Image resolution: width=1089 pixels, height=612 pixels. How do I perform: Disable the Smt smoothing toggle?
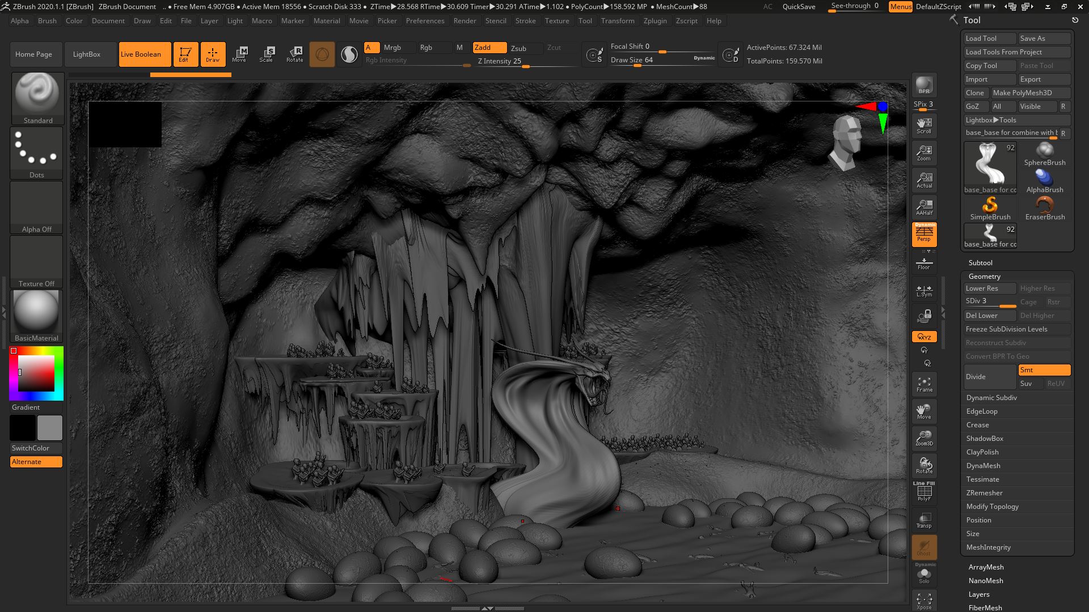click(1044, 370)
